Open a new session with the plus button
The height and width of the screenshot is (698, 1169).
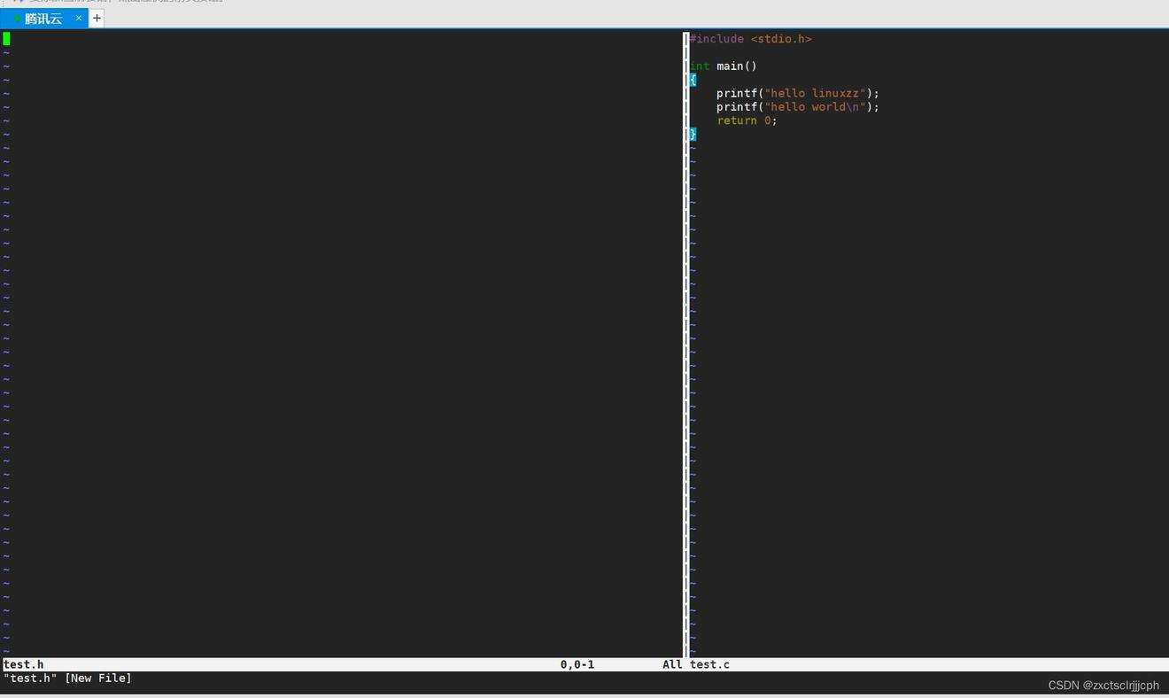[97, 18]
